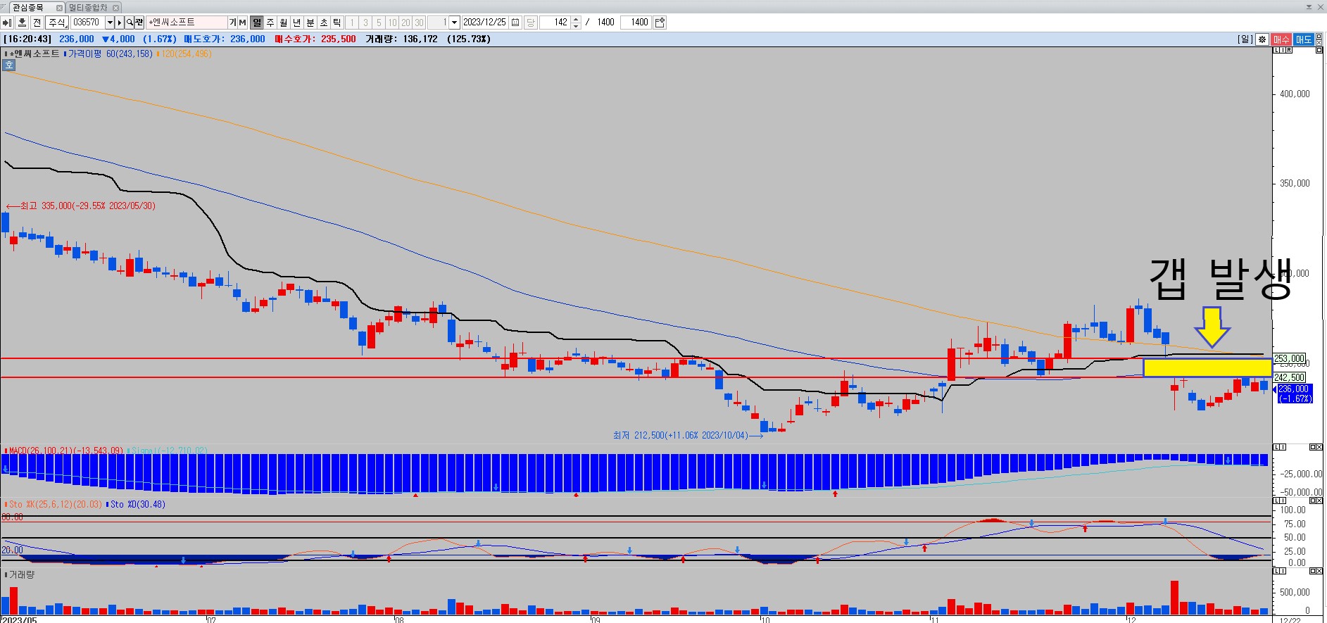1327x623 pixels.
Task: Click the 호 button under chart title
Action: (x=9, y=65)
